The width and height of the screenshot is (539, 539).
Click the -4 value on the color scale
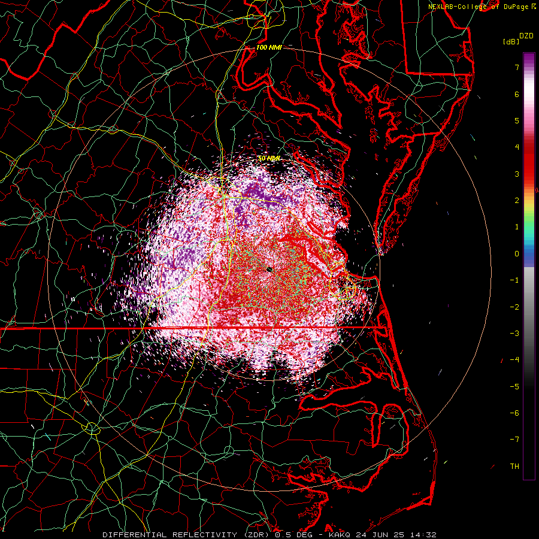[x=514, y=360]
